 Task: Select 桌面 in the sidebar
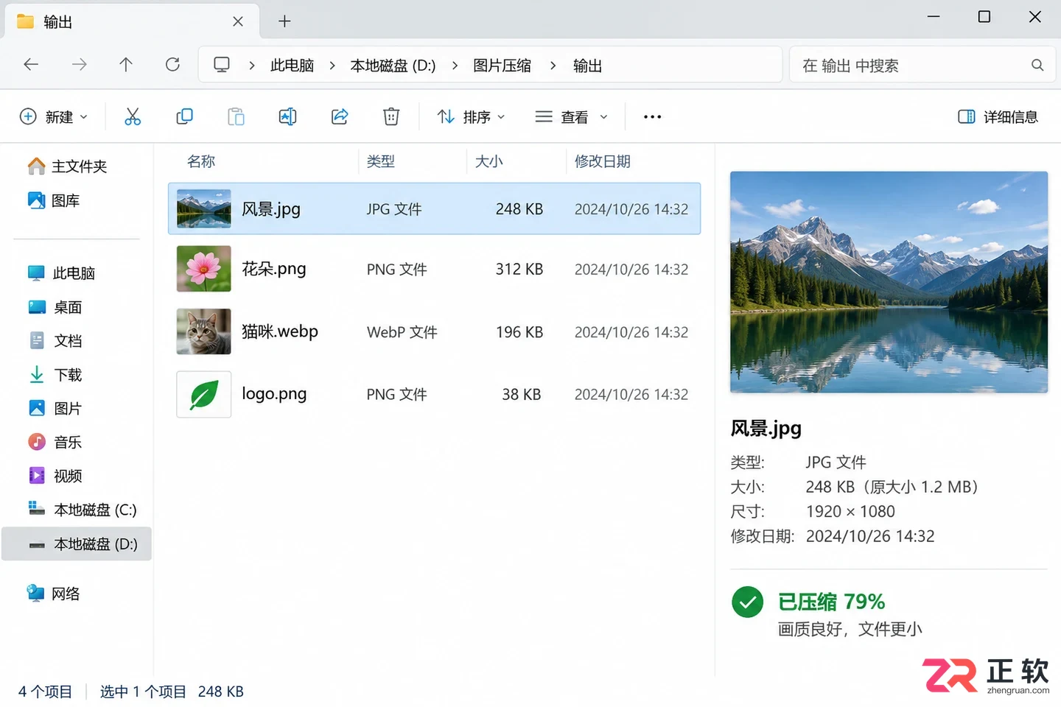[x=55, y=307]
